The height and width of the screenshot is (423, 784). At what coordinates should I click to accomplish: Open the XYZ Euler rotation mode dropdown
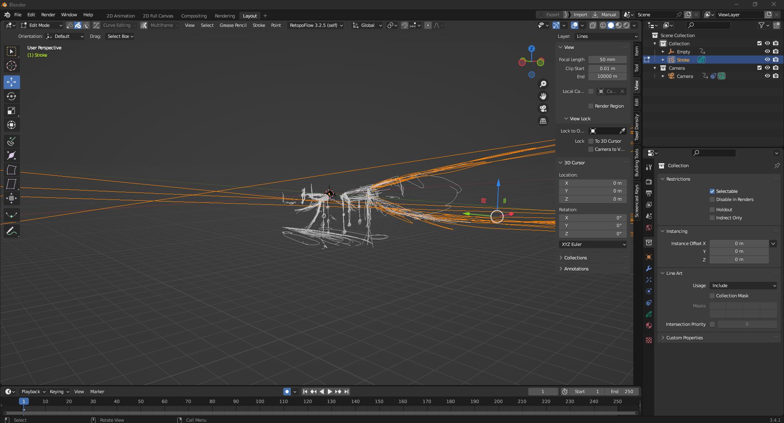tap(593, 244)
